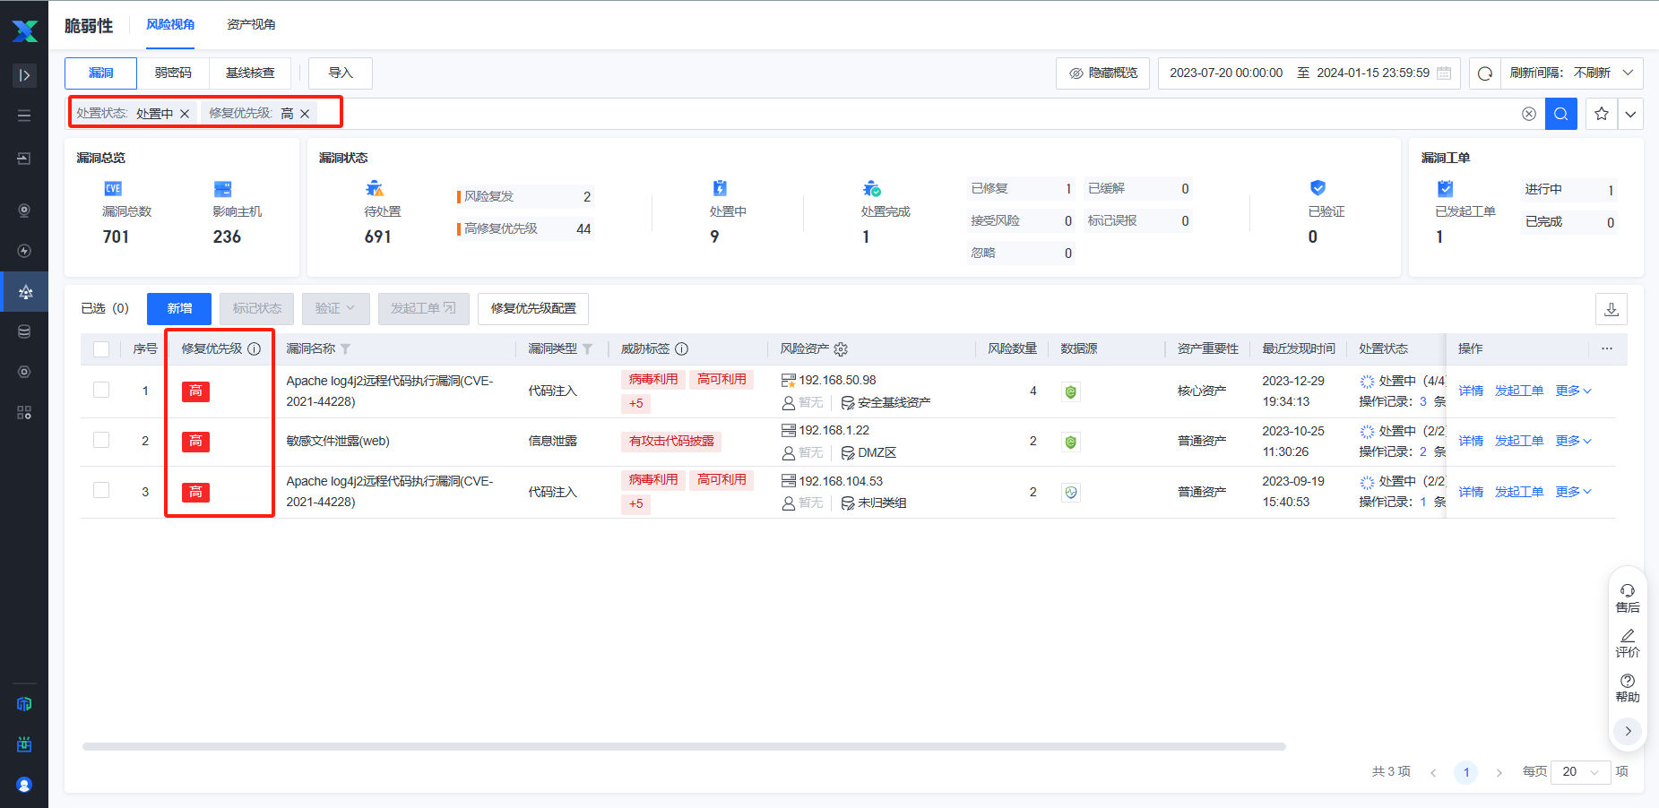Screen dimensions: 1659x808
Task: Open 详情 link of the second row
Action: click(1470, 441)
